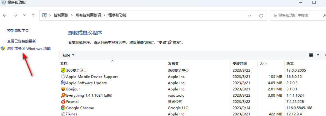
Task: Open 启用或关闭 Windows 功能 link
Action: coord(29,49)
